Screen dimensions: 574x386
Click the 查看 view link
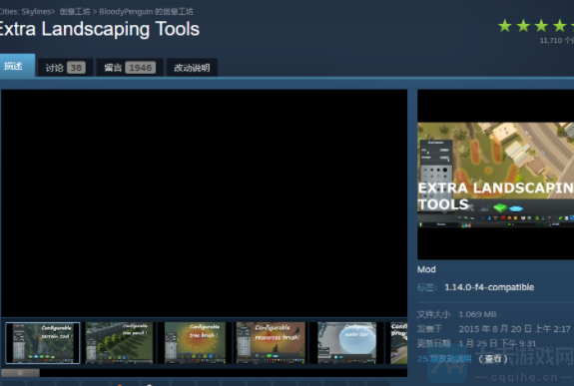[x=493, y=359]
